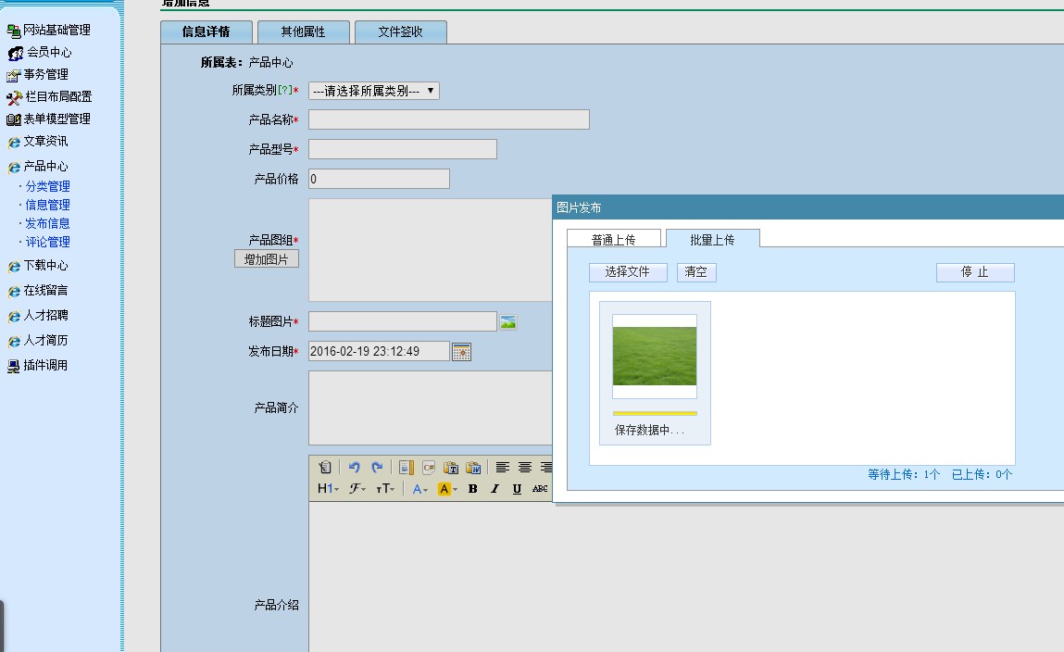The width and height of the screenshot is (1064, 652).
Task: Open 信息管理 link in sidebar
Action: click(x=47, y=205)
